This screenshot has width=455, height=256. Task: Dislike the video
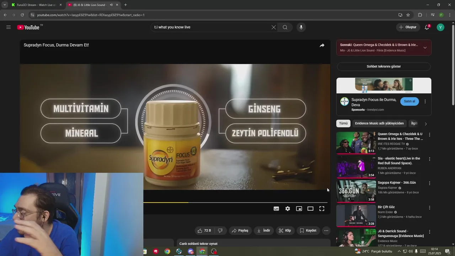(x=220, y=230)
